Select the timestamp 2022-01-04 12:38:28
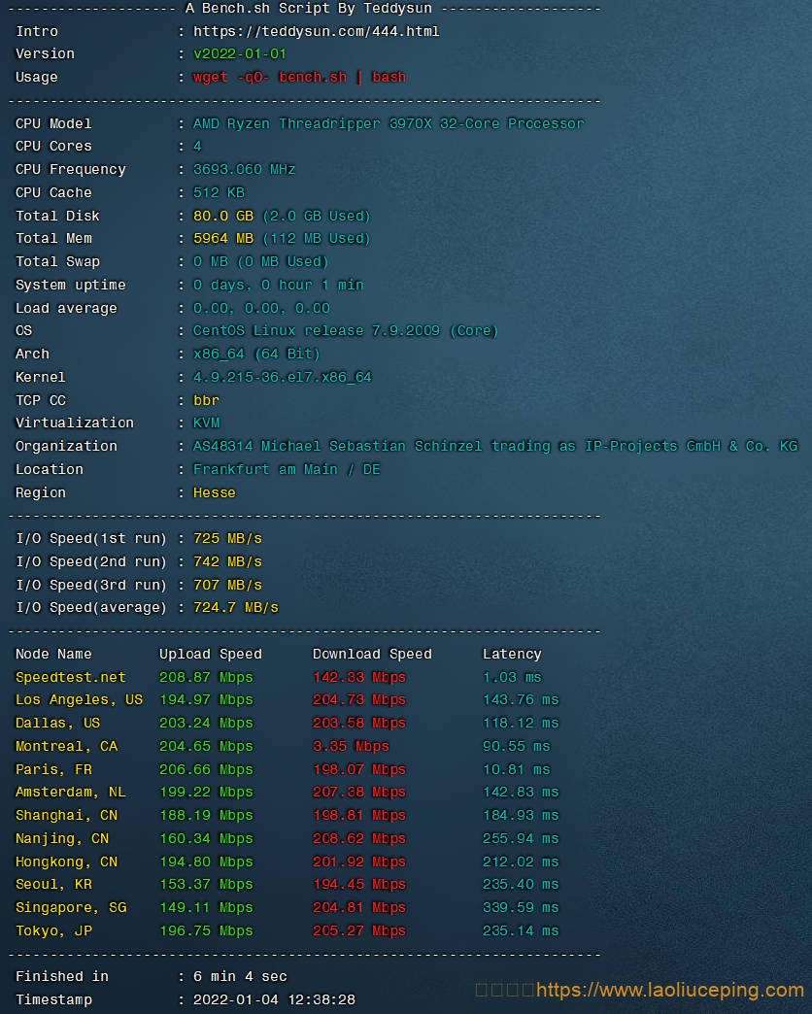812x1014 pixels. 274,1000
